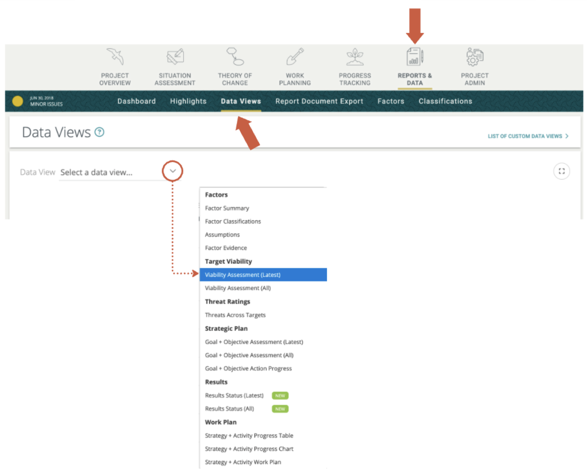This screenshot has width=587, height=473.
Task: Open Project Admin gear icon
Action: coord(475,57)
